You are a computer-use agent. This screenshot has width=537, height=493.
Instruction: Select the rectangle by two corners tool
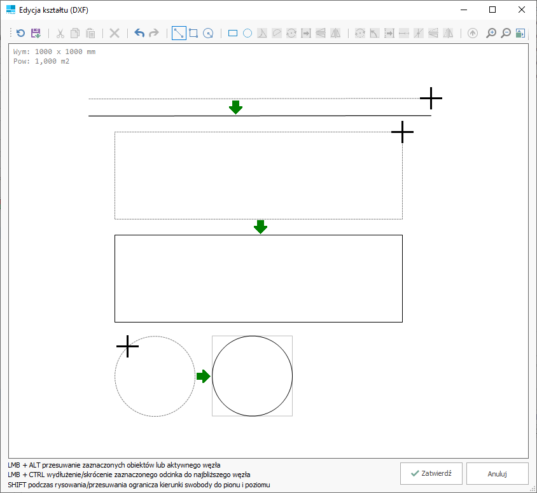pos(193,33)
